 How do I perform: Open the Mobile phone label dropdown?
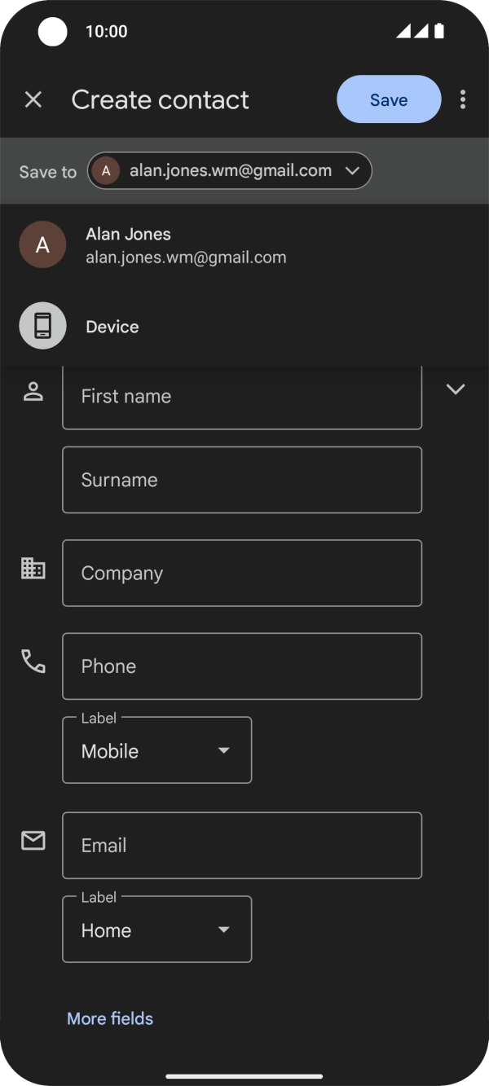point(156,750)
